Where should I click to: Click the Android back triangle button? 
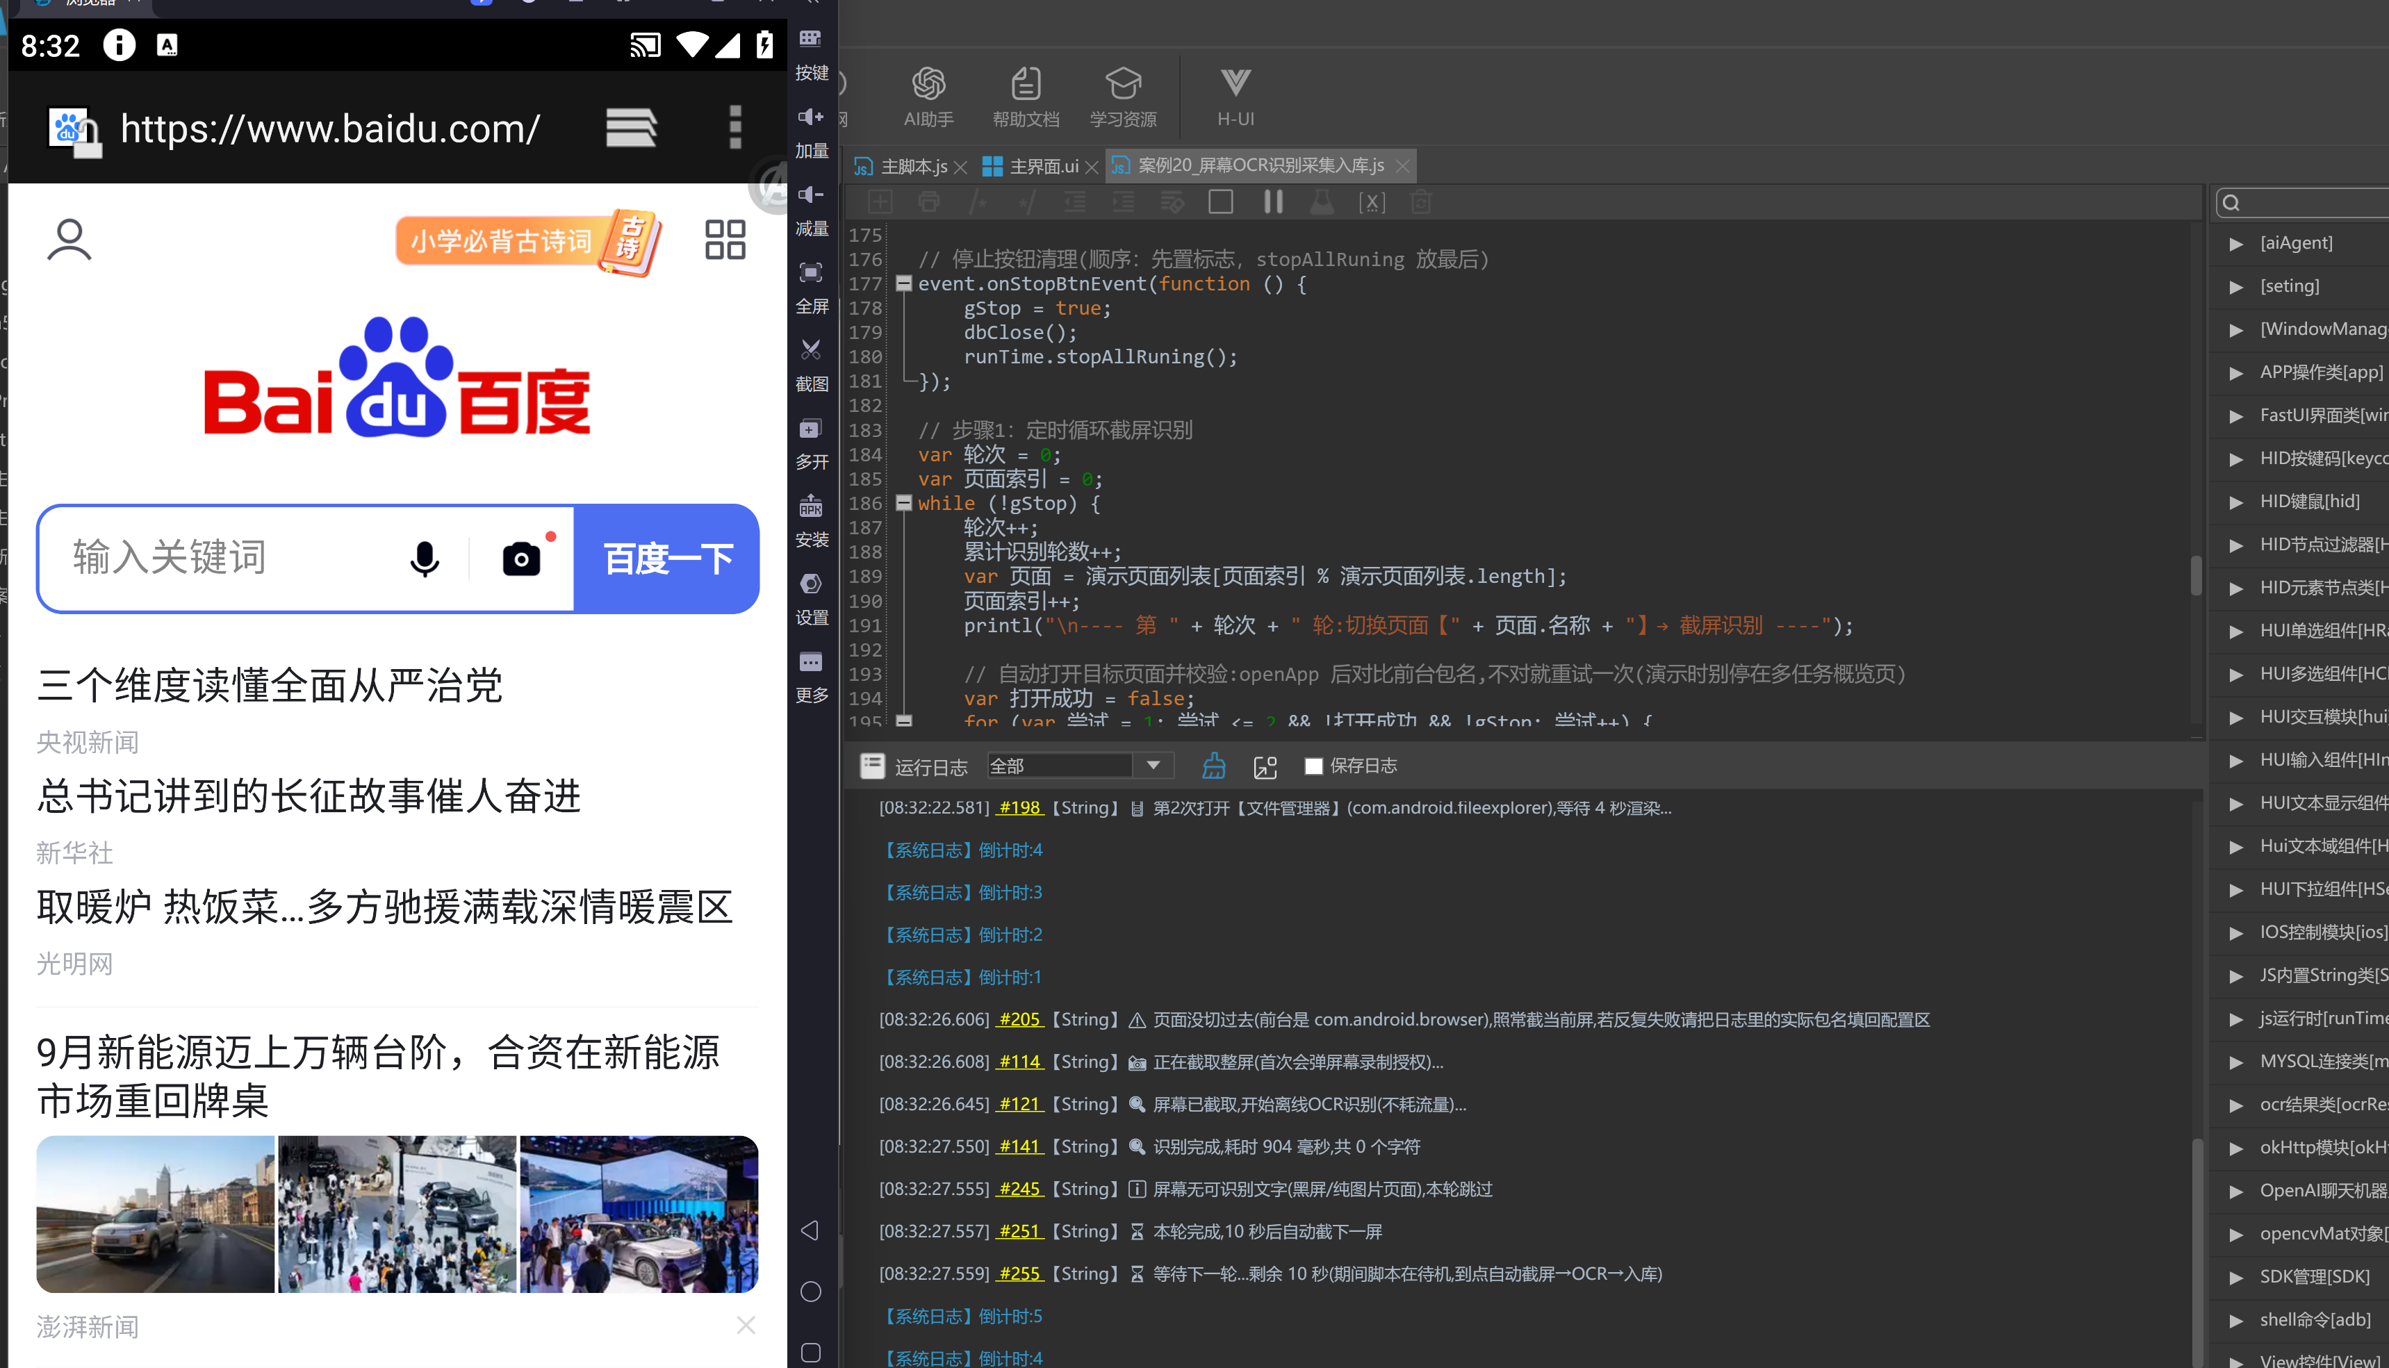[x=810, y=1230]
